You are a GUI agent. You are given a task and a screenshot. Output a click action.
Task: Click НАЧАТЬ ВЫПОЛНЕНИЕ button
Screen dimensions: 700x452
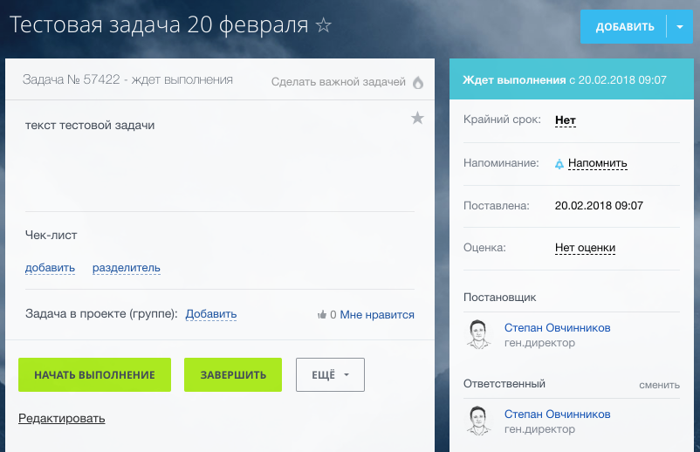[x=94, y=375]
